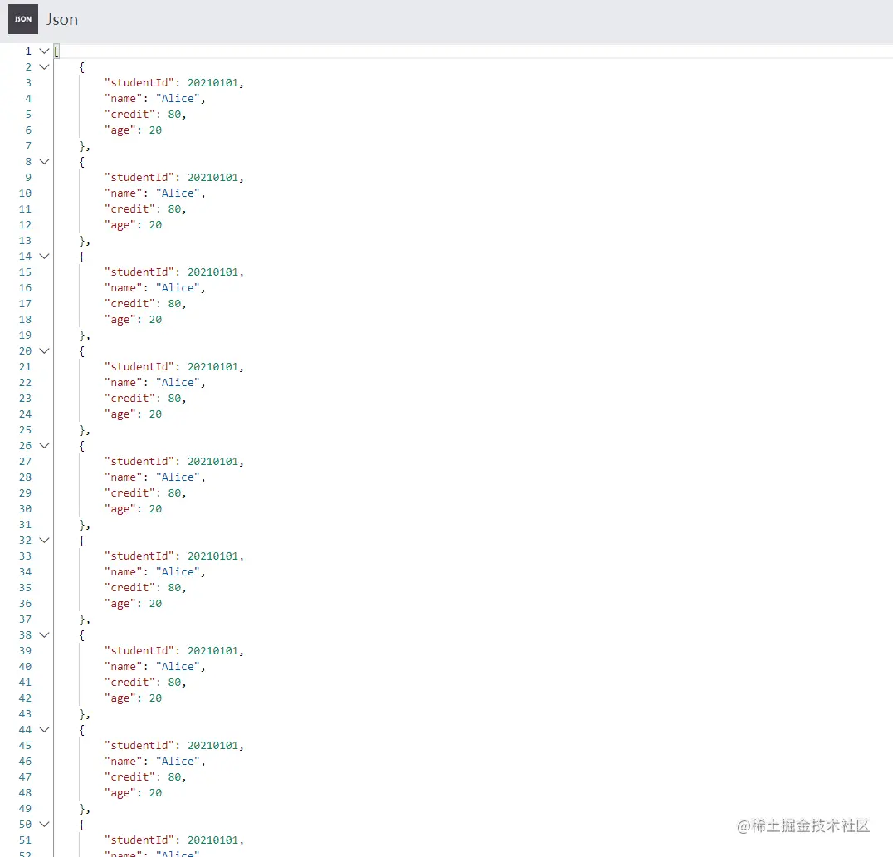Click credit value 80 on line 5

[x=174, y=115]
